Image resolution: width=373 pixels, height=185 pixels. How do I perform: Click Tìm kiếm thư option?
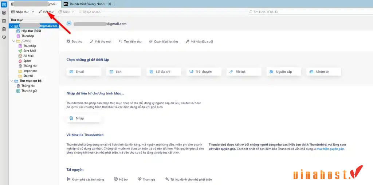pos(130,41)
